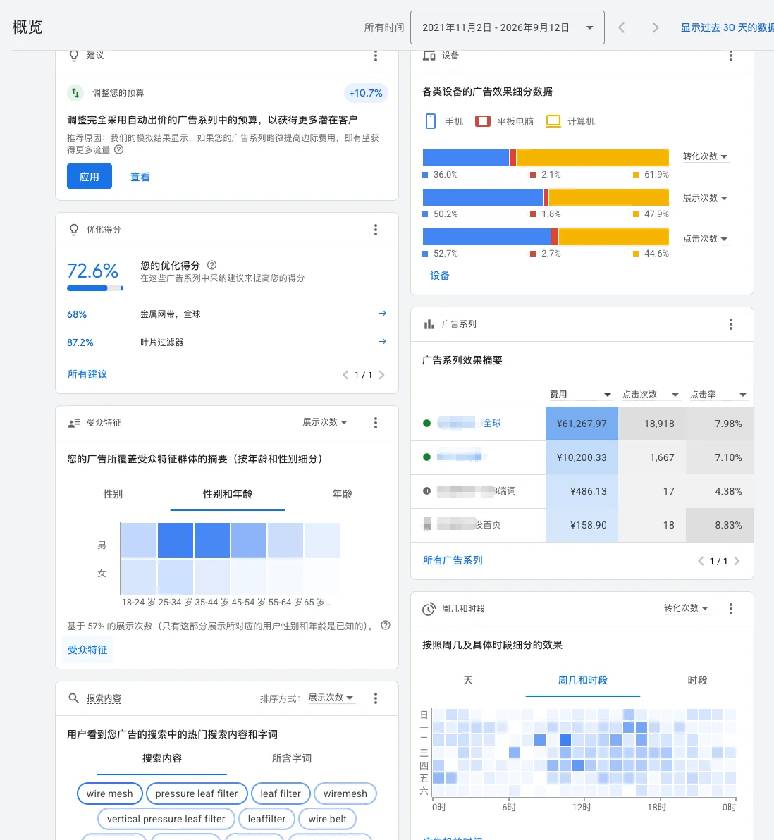Switch to the 天 tab
The width and height of the screenshot is (774, 840).
[468, 680]
